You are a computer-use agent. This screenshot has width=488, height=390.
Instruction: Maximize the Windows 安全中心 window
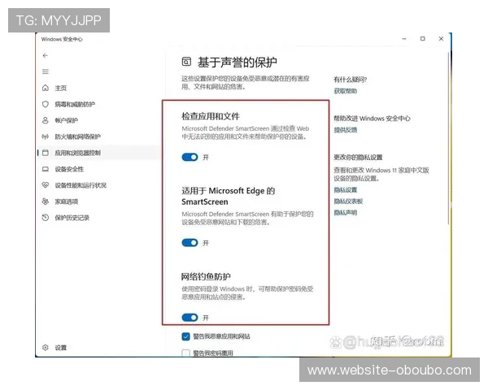click(423, 38)
